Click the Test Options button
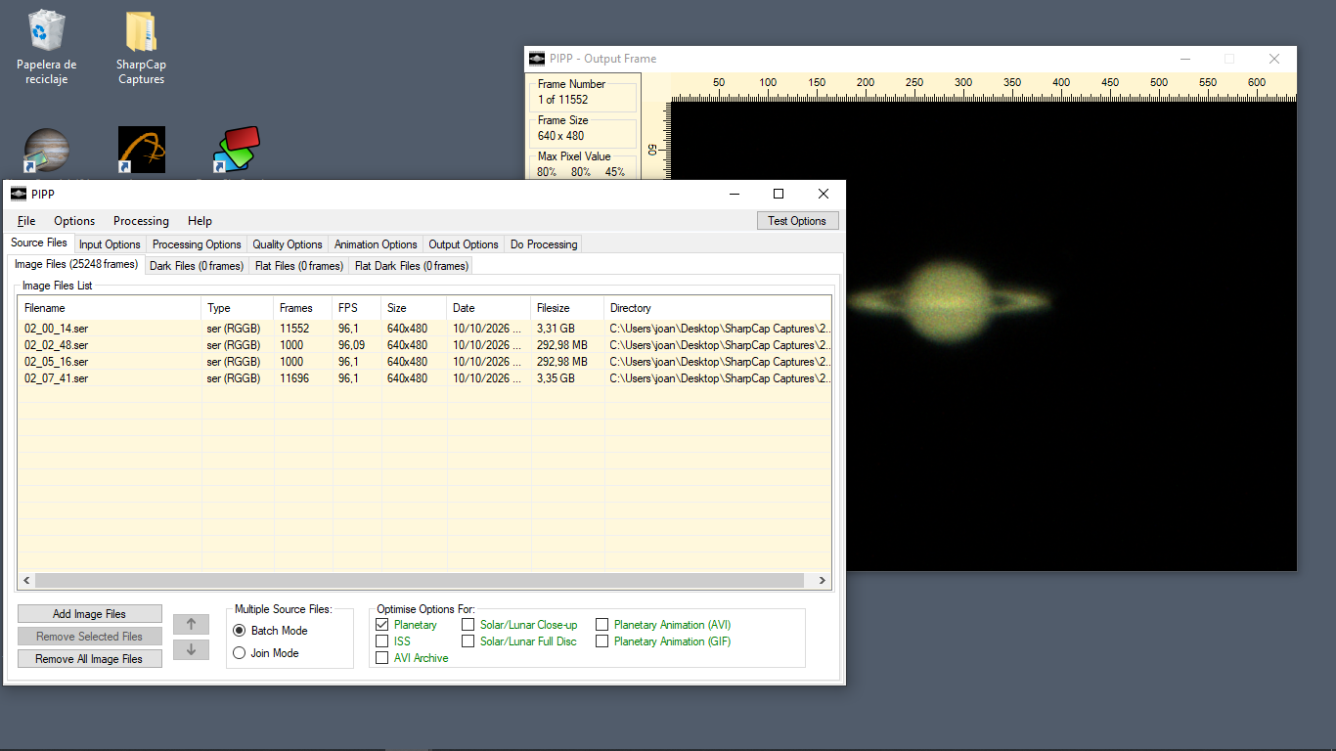The height and width of the screenshot is (751, 1336). [797, 221]
